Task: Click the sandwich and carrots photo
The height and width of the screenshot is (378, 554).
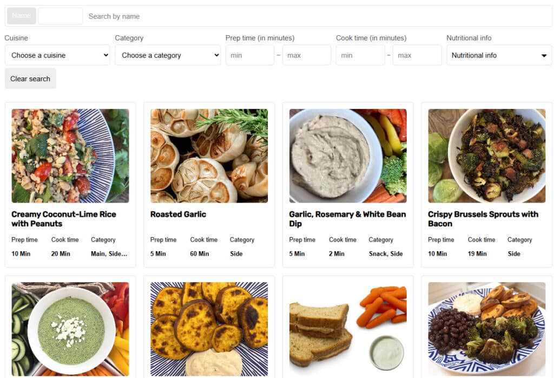Action: [347, 328]
